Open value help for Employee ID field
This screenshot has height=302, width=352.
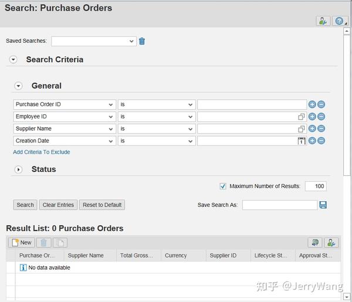(302, 117)
